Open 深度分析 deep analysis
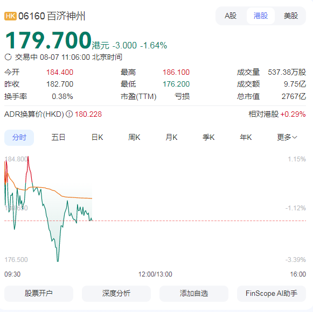 116,294
